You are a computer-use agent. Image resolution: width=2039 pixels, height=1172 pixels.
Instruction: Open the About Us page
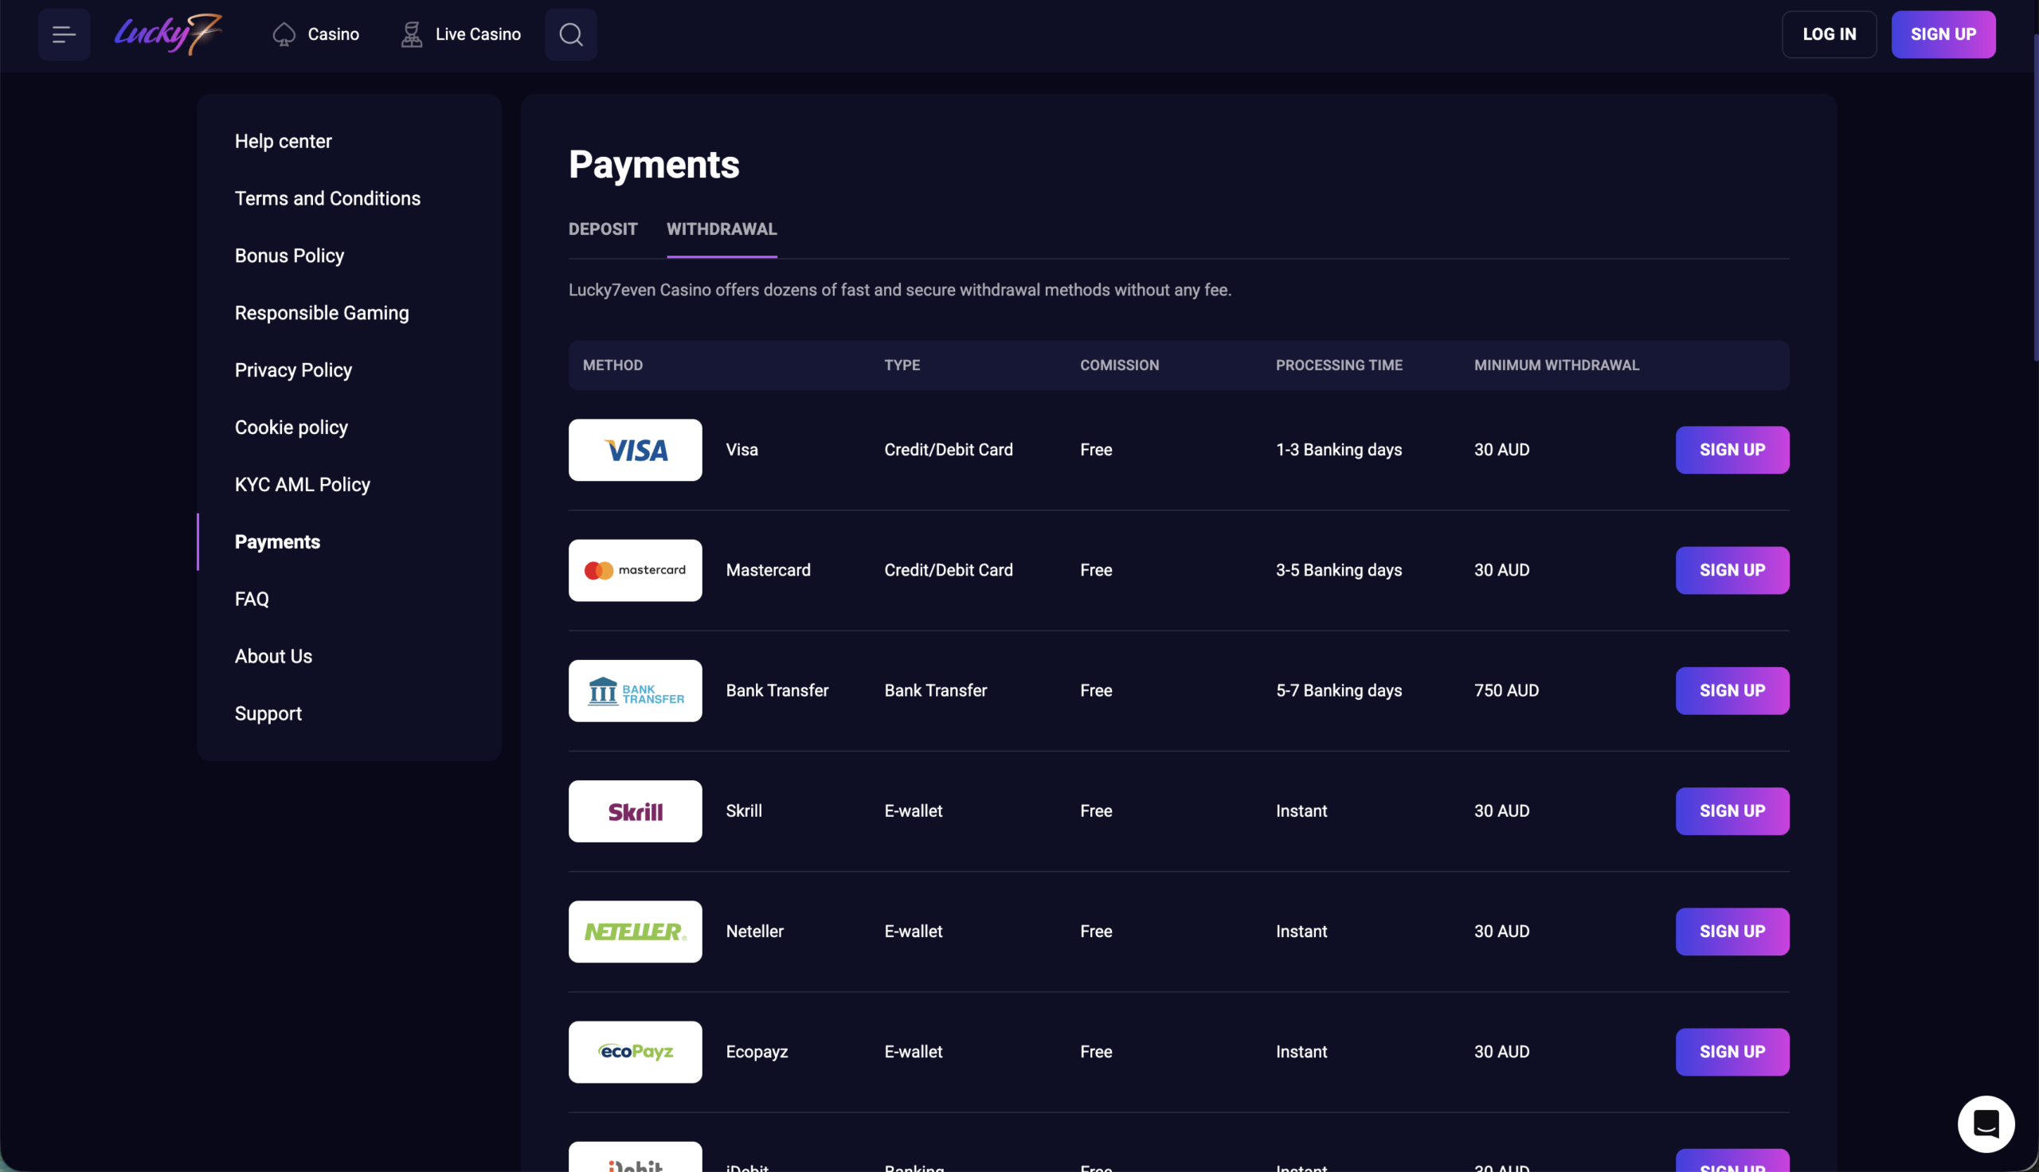(274, 657)
